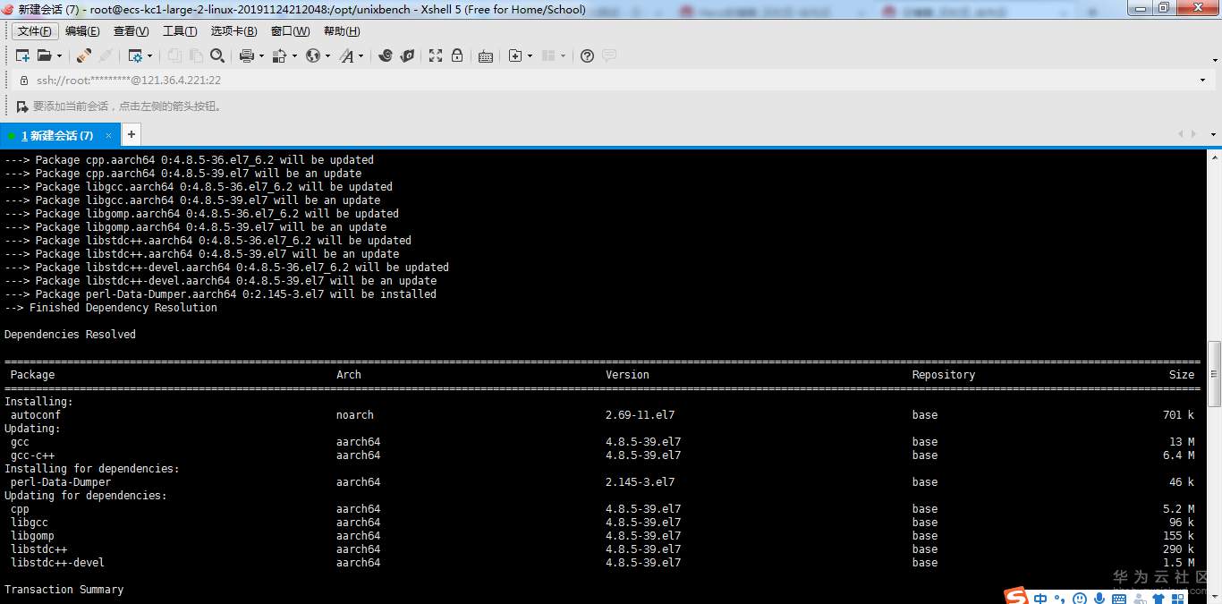Click the Disconnect toolbar icon
1222x604 pixels.
coord(106,55)
